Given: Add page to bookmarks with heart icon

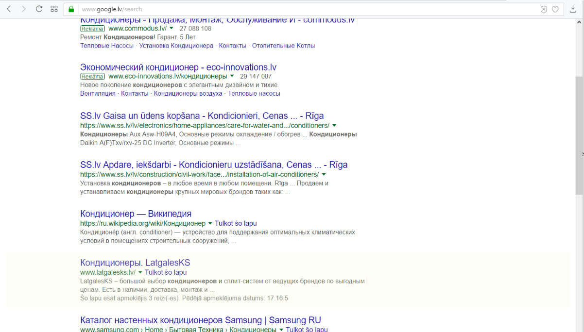Looking at the screenshot, I should 555,9.
